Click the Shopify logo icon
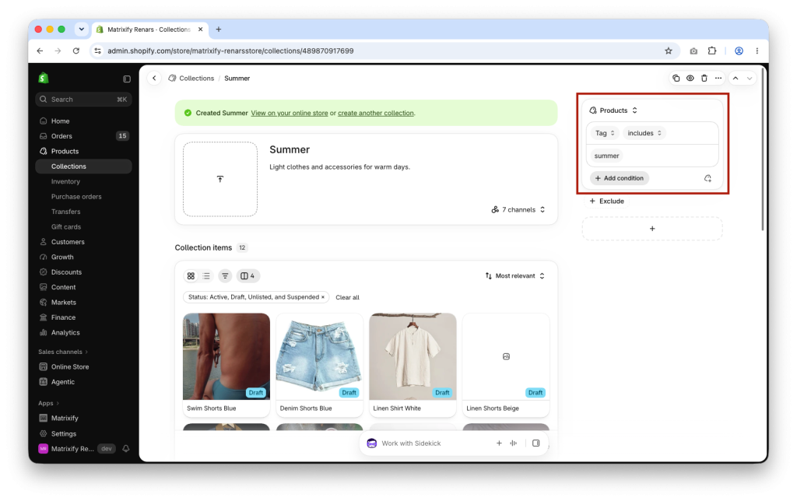The height and width of the screenshot is (501, 797). [44, 78]
